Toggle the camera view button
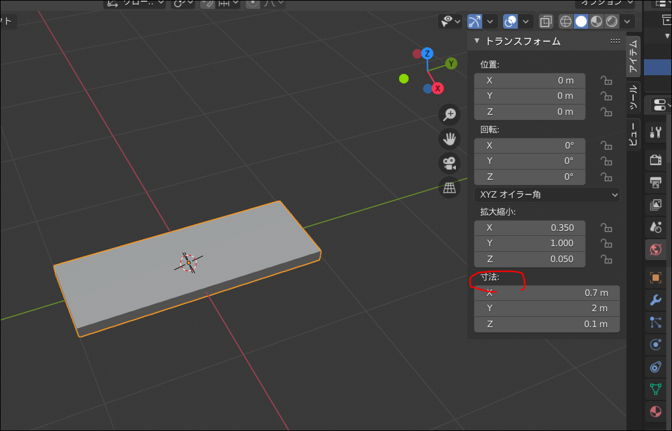 click(449, 163)
